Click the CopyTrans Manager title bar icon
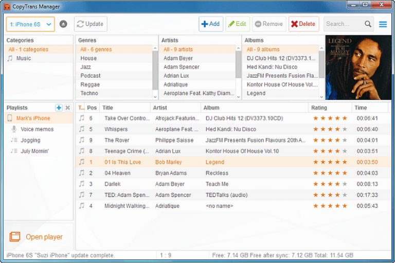 (x=7, y=7)
